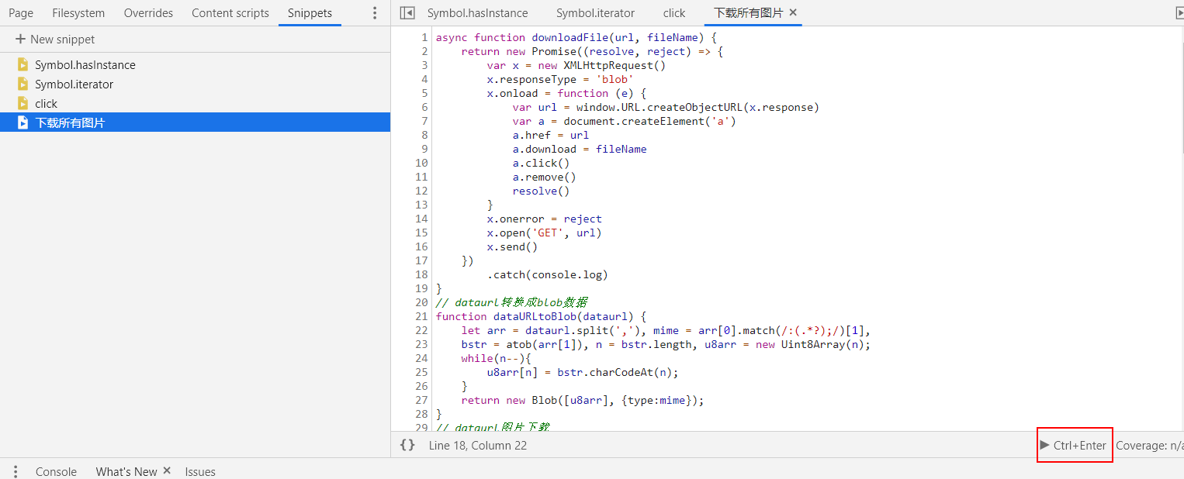Run snippet with Ctrl+Enter button
Viewport: 1184px width, 479px height.
[x=1075, y=445]
